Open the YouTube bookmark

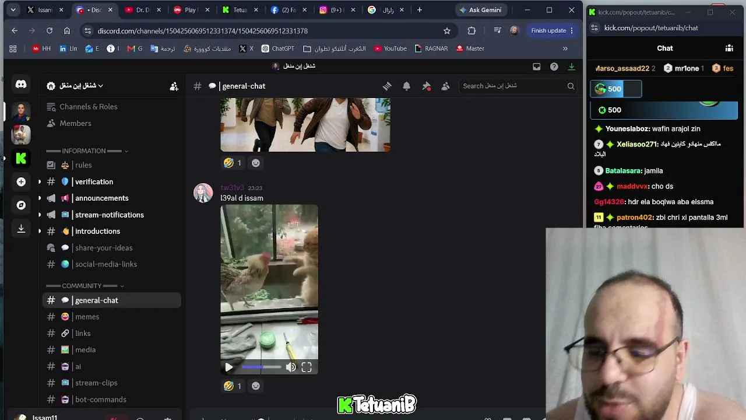[x=390, y=49]
